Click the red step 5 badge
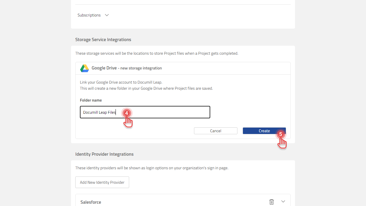The width and height of the screenshot is (366, 206). click(280, 134)
